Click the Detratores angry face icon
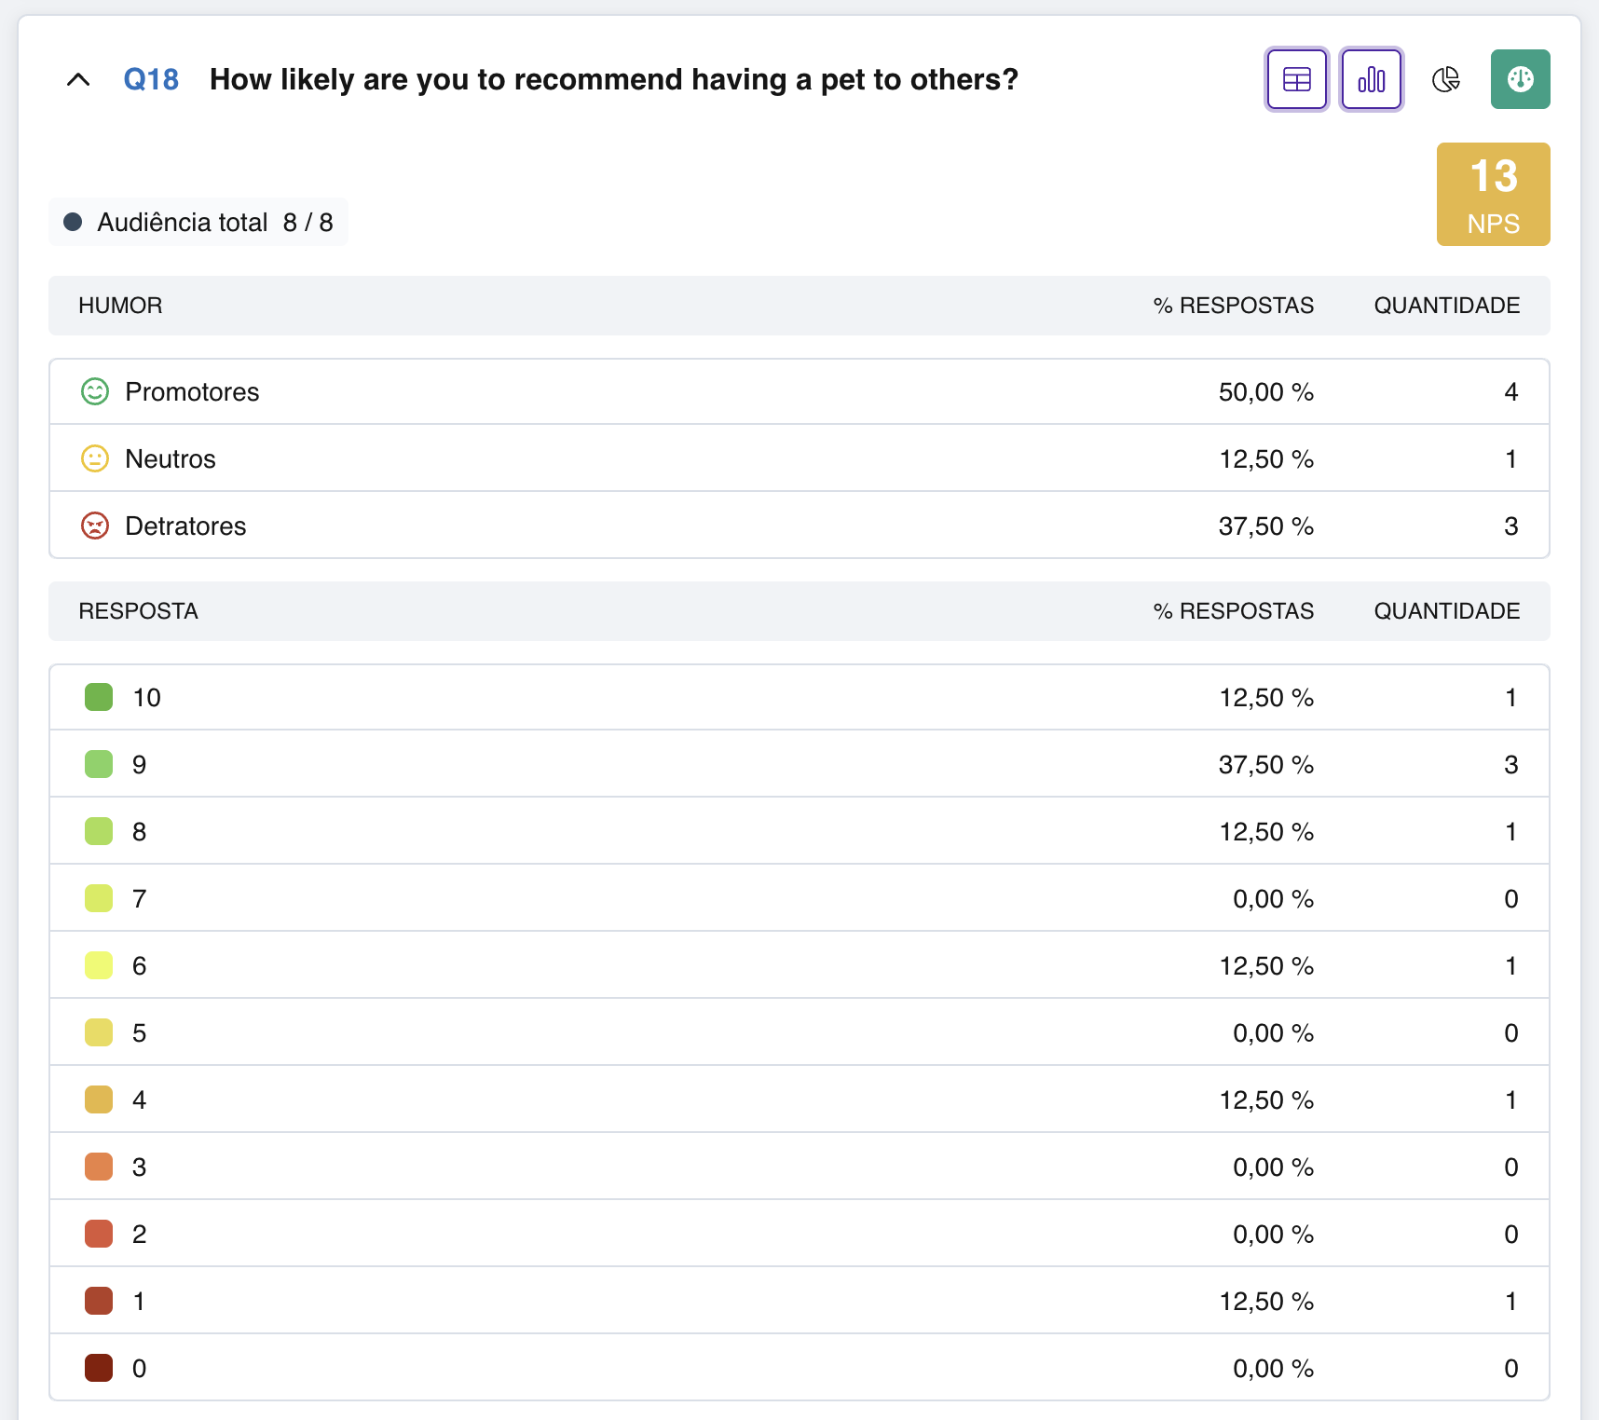The width and height of the screenshot is (1599, 1420). (x=95, y=526)
